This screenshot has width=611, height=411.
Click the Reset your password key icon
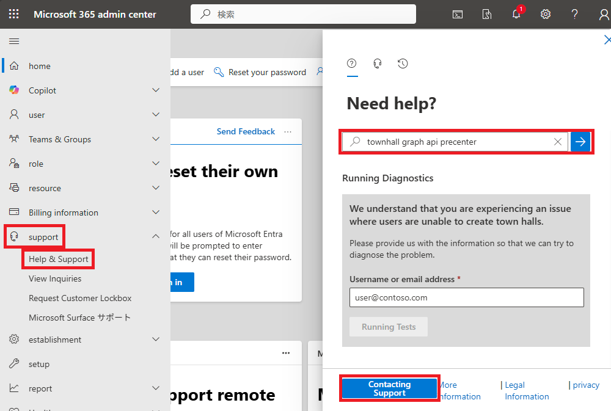(x=219, y=72)
